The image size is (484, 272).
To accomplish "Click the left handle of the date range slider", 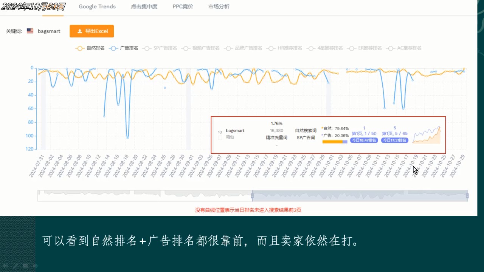I will tap(252, 196).
